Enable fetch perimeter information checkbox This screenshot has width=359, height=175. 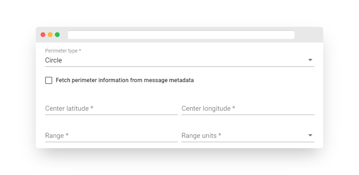click(x=49, y=80)
